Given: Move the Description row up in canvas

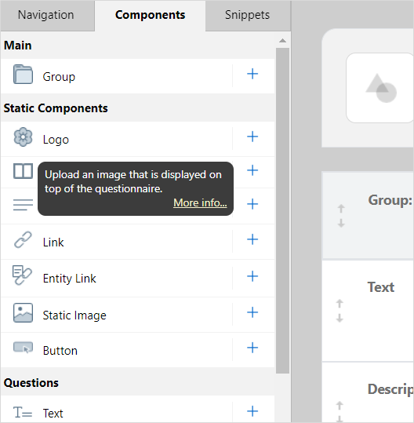Looking at the screenshot, I should tap(340, 406).
